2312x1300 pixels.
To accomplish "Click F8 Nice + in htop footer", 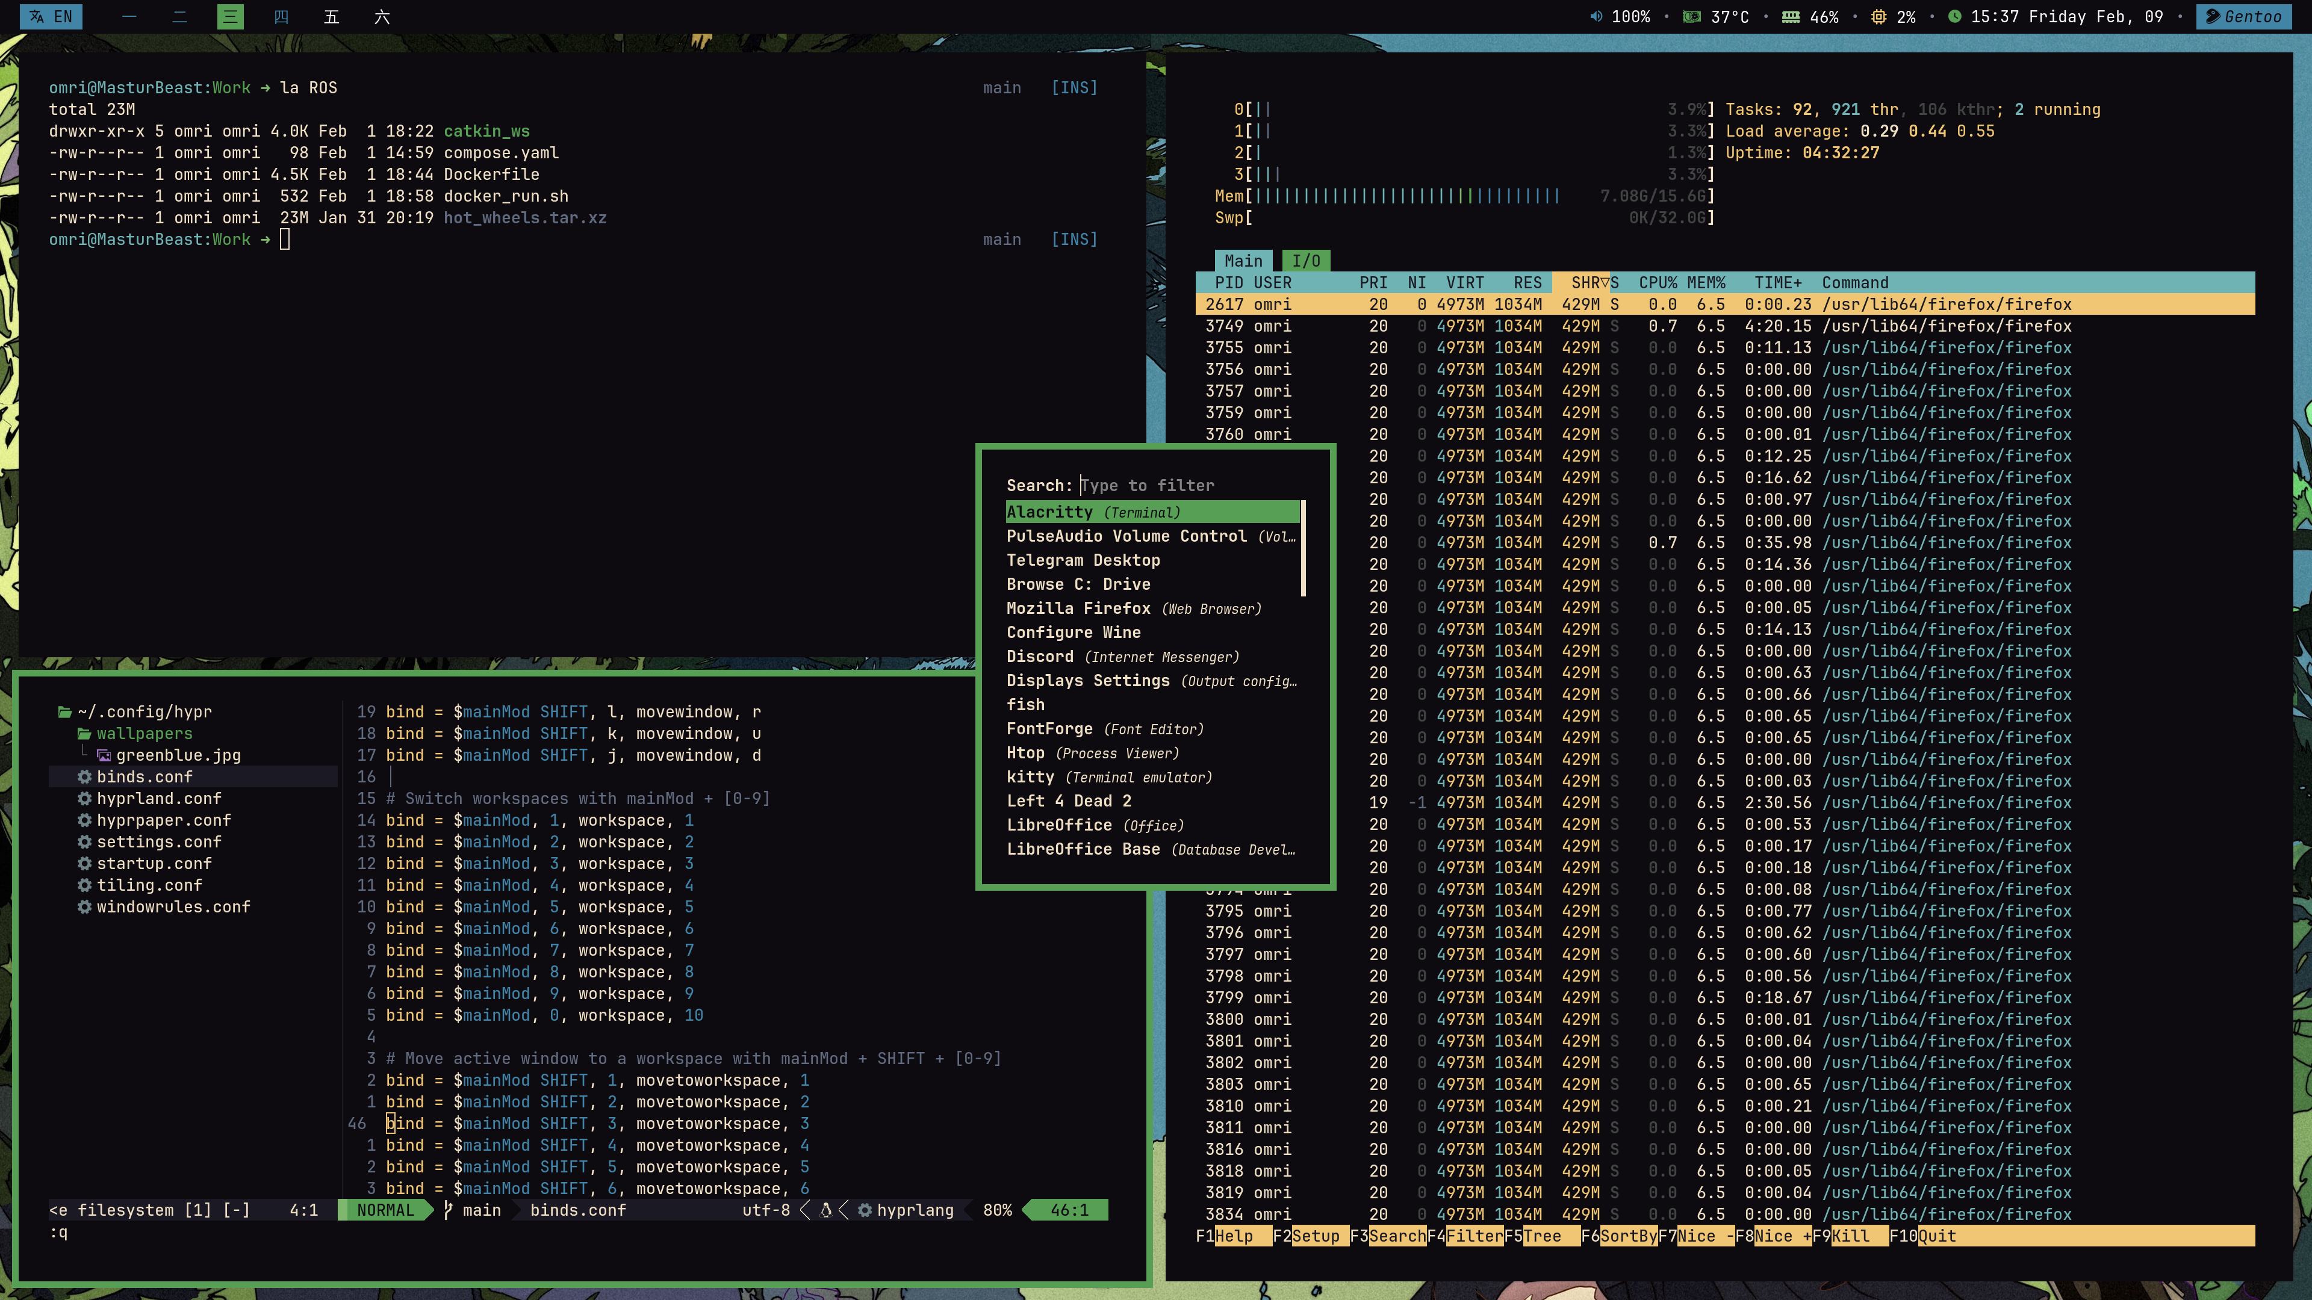I will (1774, 1236).
